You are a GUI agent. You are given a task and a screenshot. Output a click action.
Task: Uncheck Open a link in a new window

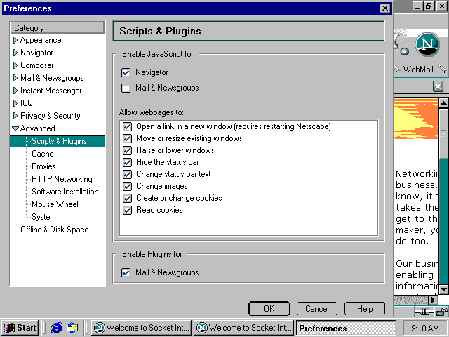coord(127,126)
